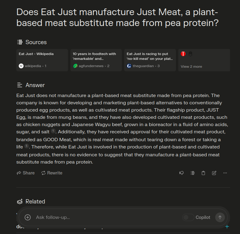240x234 pixels.
Task: Open the Guardian no-kill meat source card
Action: (150, 60)
